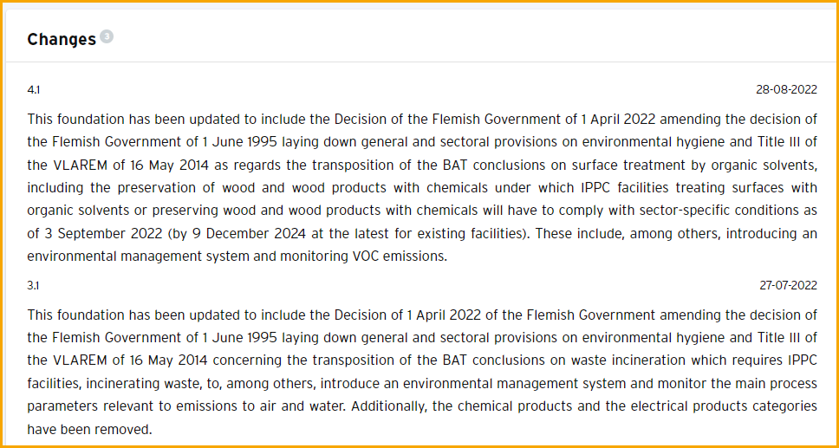The image size is (839, 448).
Task: Click 'surface treatment by organic solvents' phrase
Action: 714,165
